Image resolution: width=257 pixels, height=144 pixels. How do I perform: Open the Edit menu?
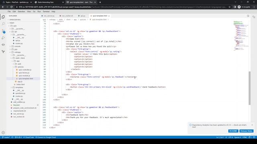click(14, 12)
